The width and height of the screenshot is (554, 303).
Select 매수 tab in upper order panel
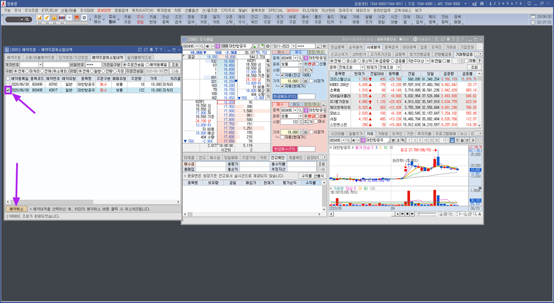pos(281,52)
